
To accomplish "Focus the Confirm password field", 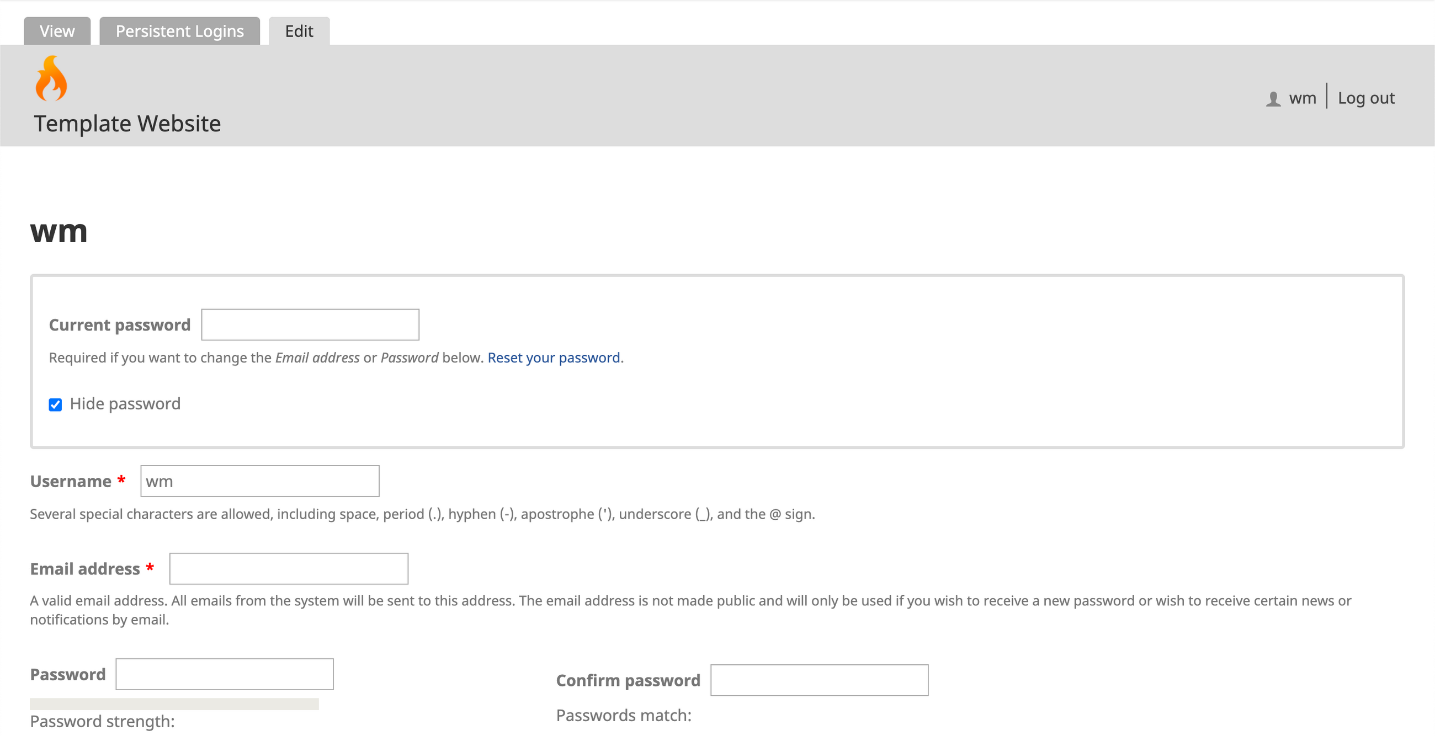I will coord(819,680).
